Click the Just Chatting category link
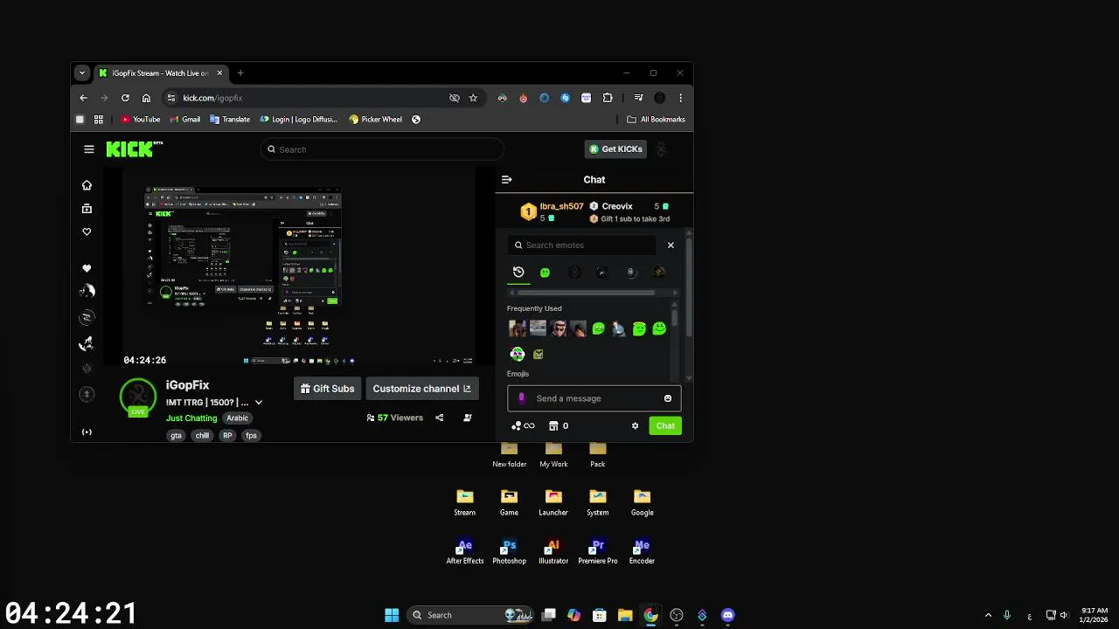This screenshot has width=1119, height=629. (x=191, y=418)
